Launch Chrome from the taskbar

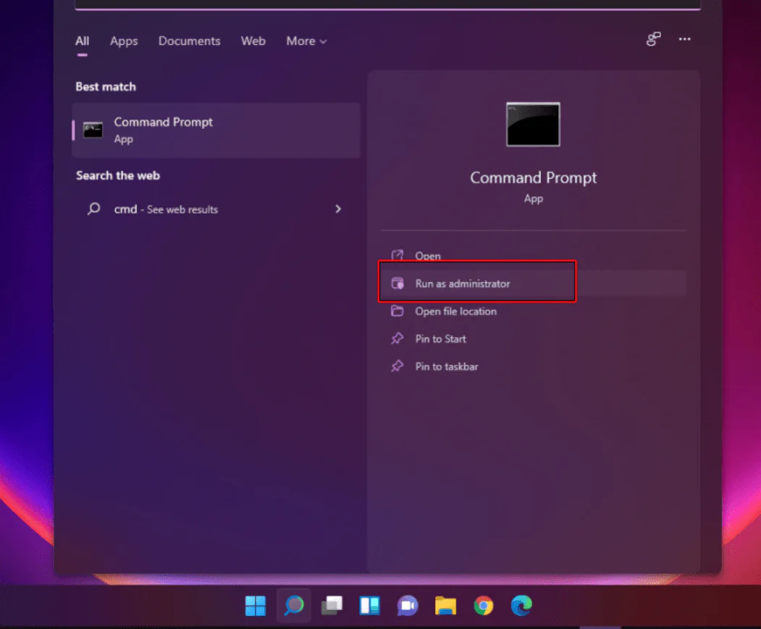pyautogui.click(x=483, y=605)
